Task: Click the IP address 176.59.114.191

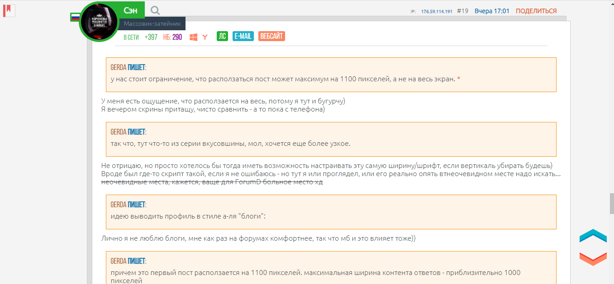Action: [x=437, y=11]
